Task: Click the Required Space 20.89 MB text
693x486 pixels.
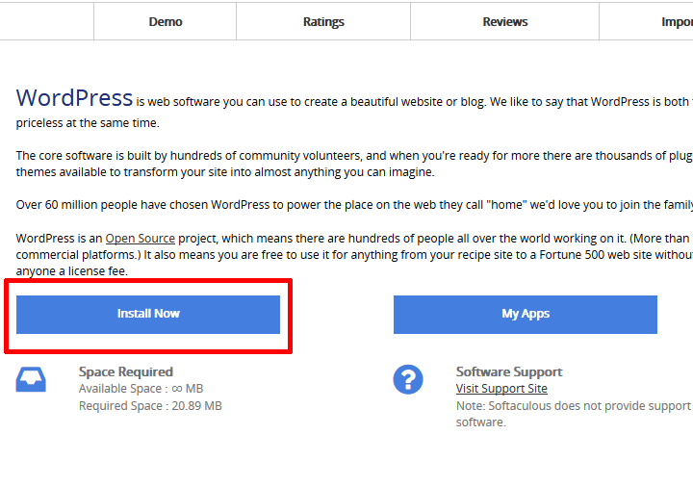Action: (x=150, y=406)
